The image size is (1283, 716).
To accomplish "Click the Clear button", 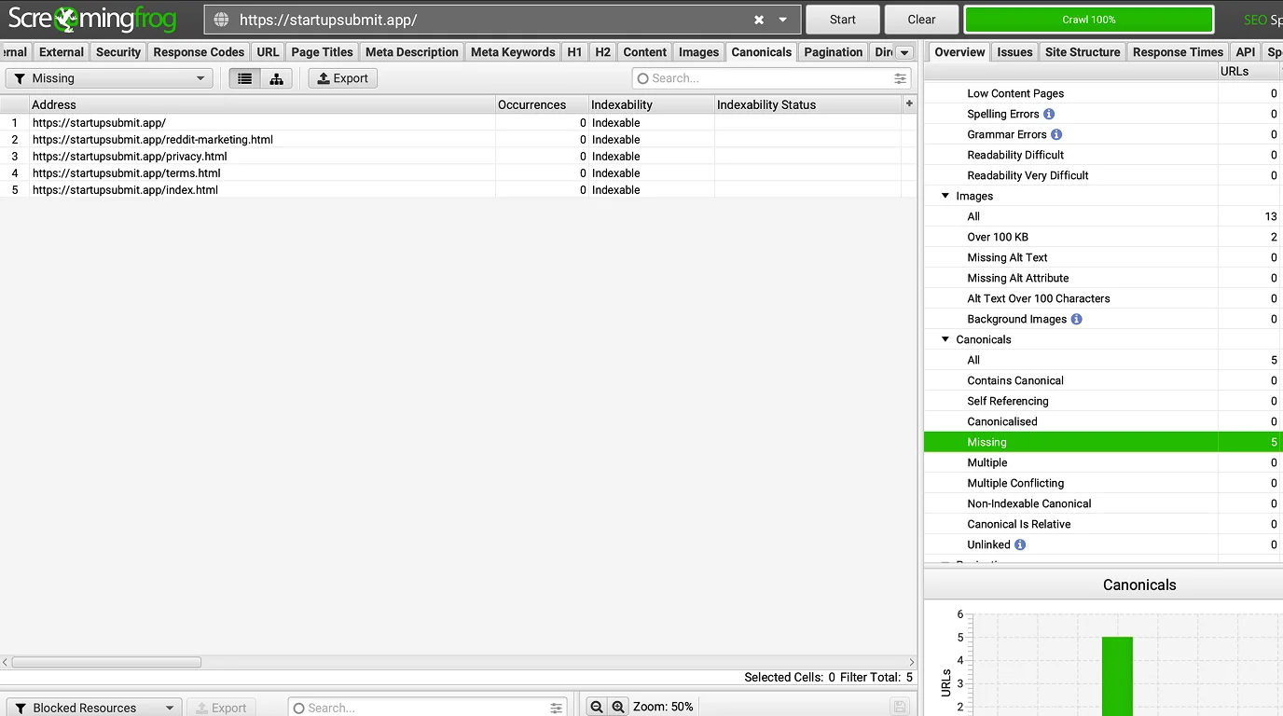I will [921, 20].
